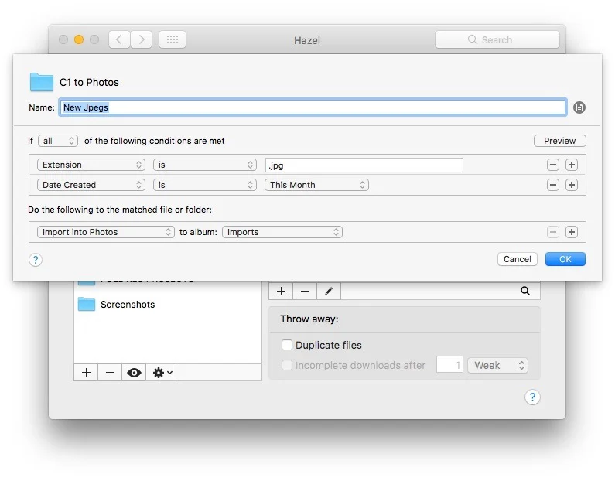Click the rule Name input field
This screenshot has height=481, width=615.
[313, 107]
